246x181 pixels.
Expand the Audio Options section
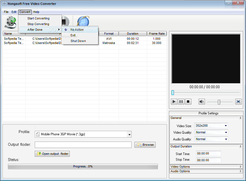coord(240,171)
